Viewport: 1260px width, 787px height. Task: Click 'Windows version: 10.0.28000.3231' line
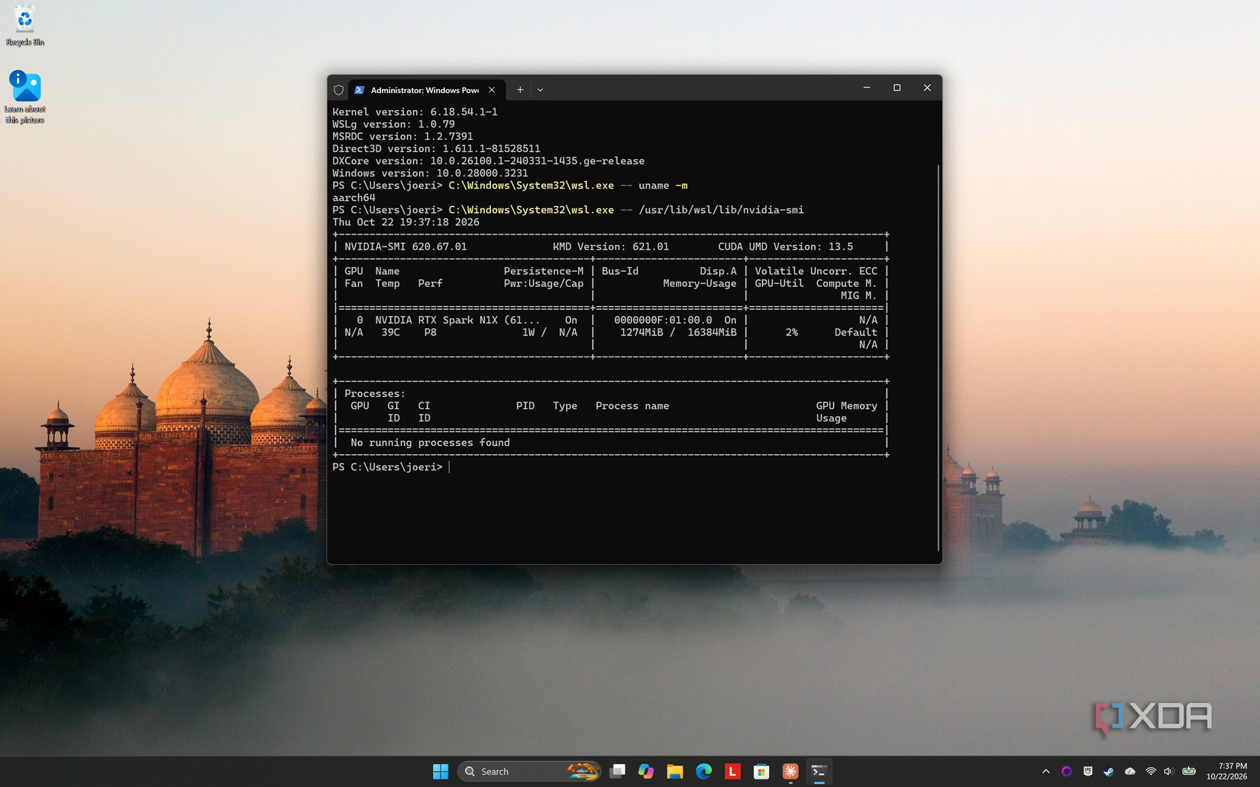(x=430, y=173)
